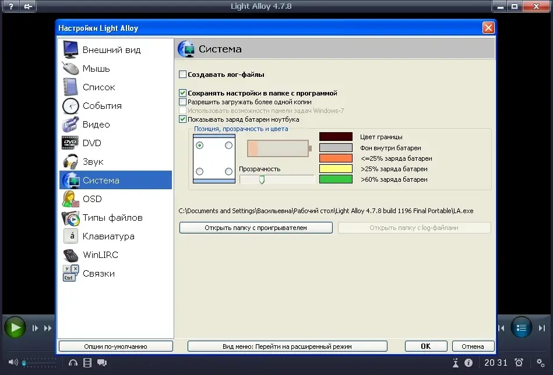Enable the Создавать лог-файлы checkbox
Screen dimensions: 553x375
183,75
